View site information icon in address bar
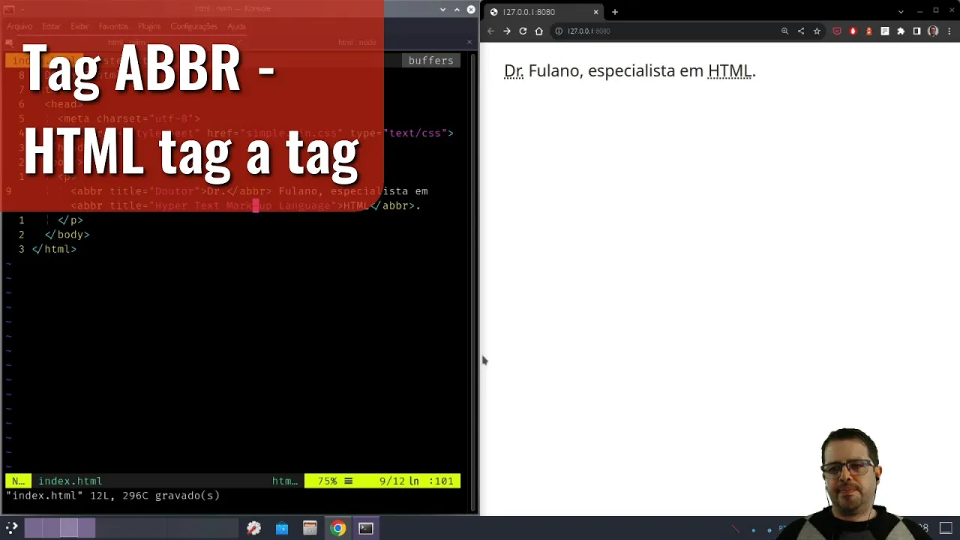This screenshot has height=540, width=960. (x=559, y=31)
